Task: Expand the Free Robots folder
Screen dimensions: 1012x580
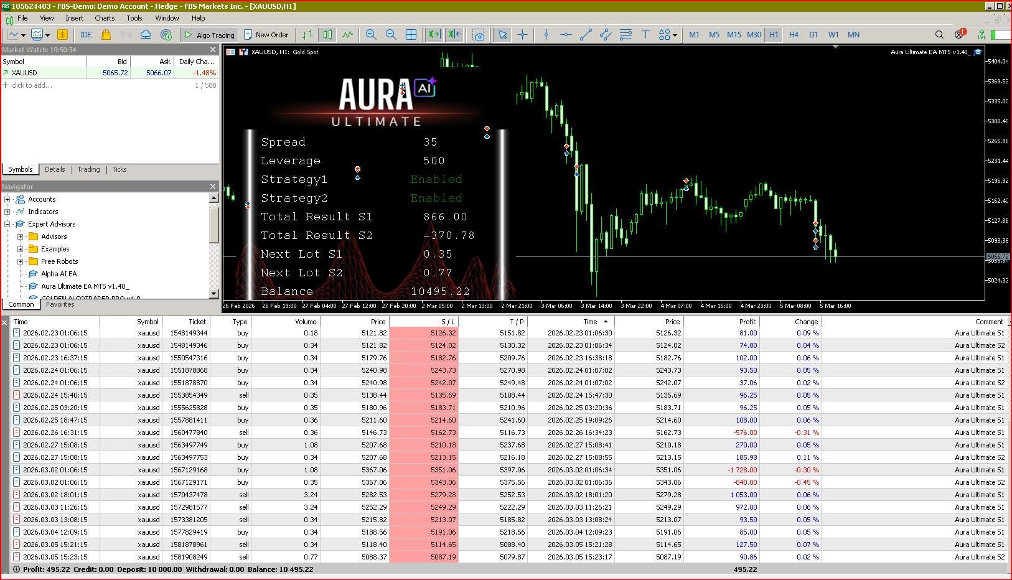Action: 21,261
